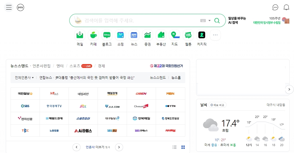Open Naver Pay icon
Image resolution: width=294 pixels, height=153 pixels.
pos(20,7)
